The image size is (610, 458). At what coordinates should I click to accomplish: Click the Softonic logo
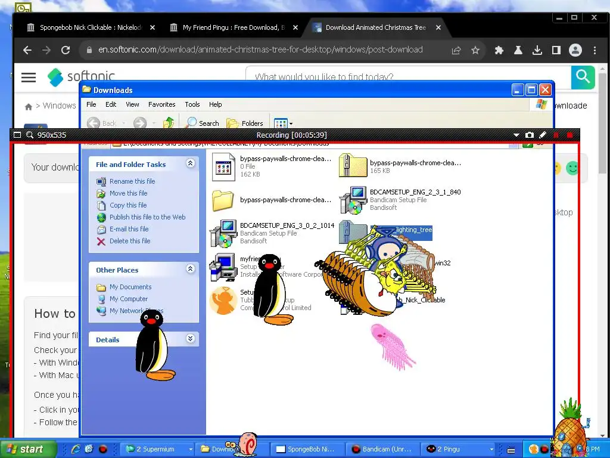[81, 76]
